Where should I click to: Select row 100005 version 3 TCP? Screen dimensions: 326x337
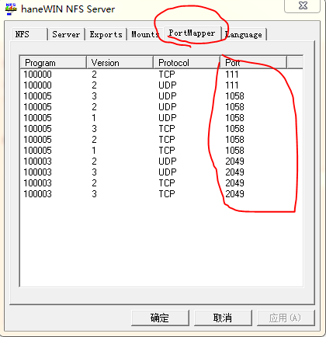click(161, 129)
